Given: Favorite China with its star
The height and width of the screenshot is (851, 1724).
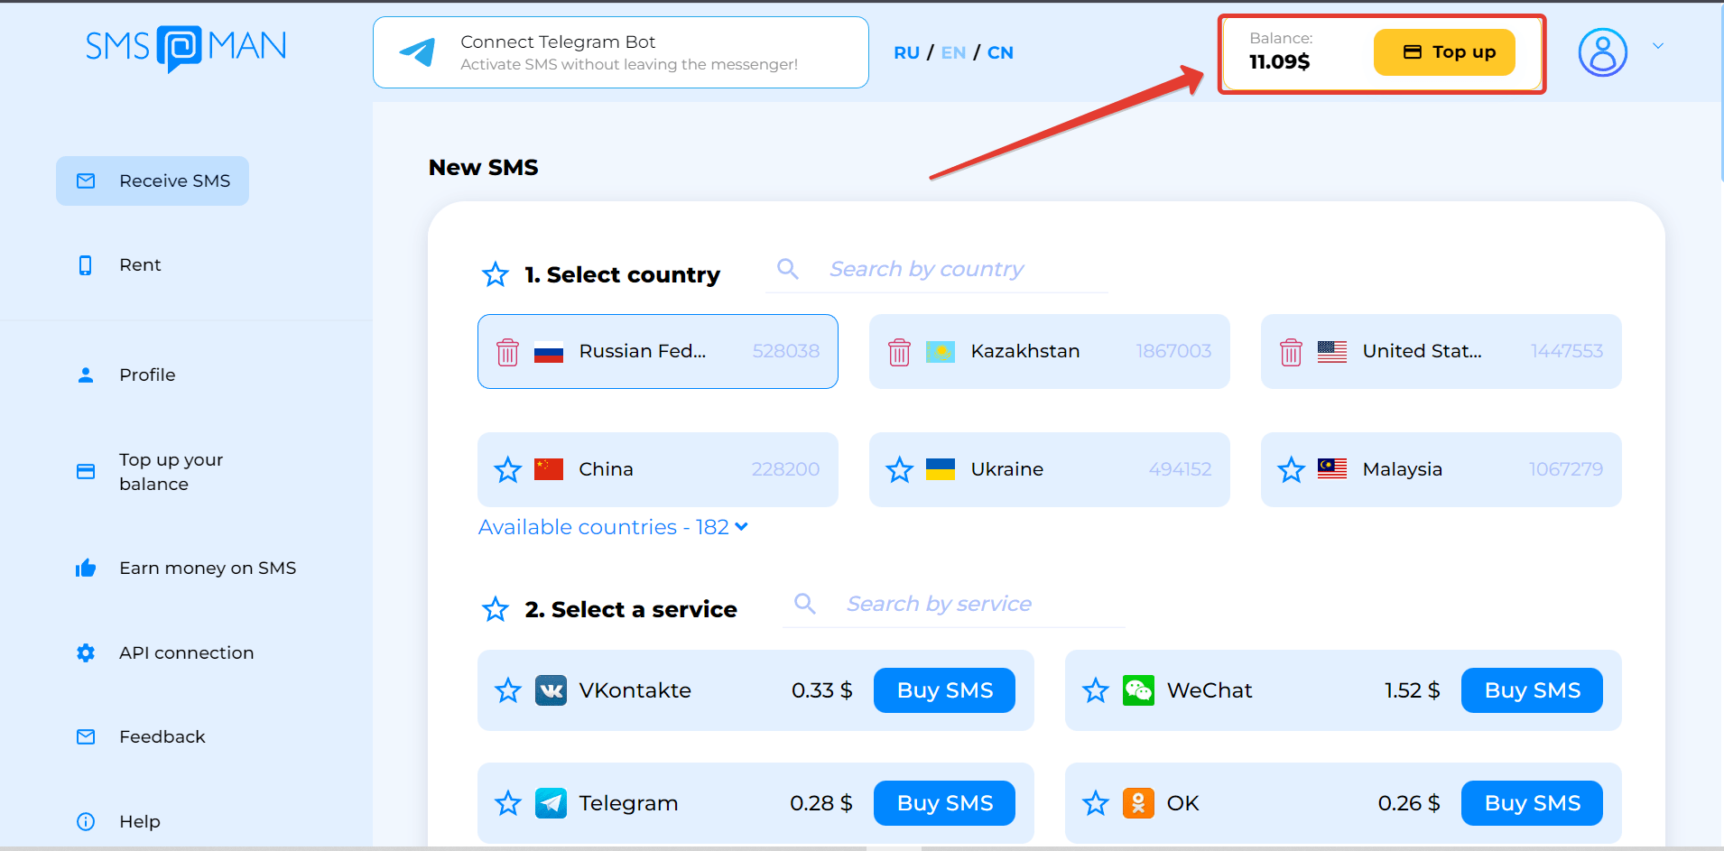Looking at the screenshot, I should coord(508,469).
